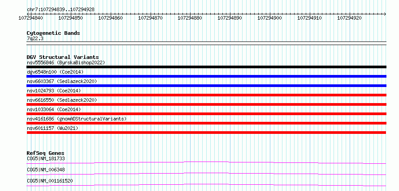Open transcript COG5|NM_001161520 label

[50, 181]
